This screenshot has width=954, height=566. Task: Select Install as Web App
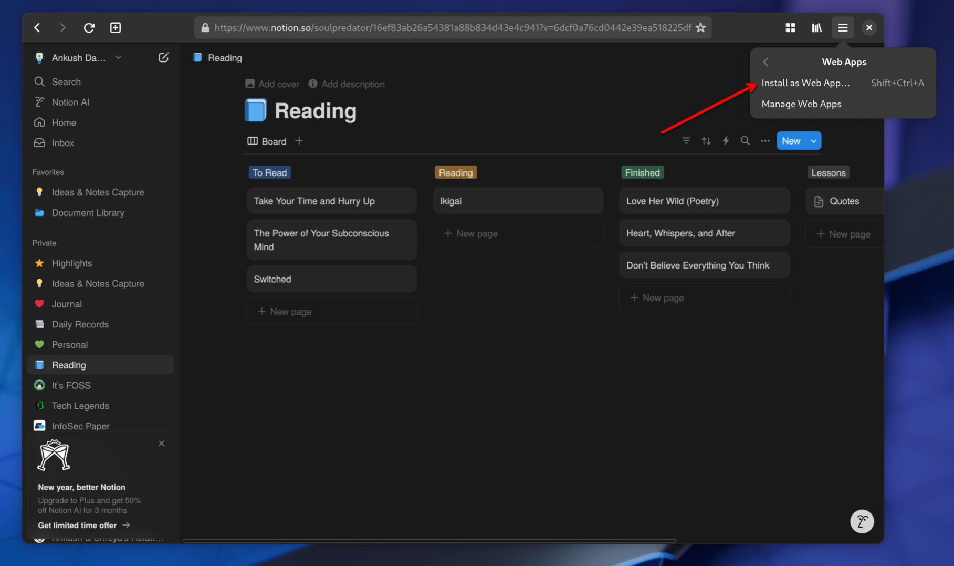tap(806, 83)
